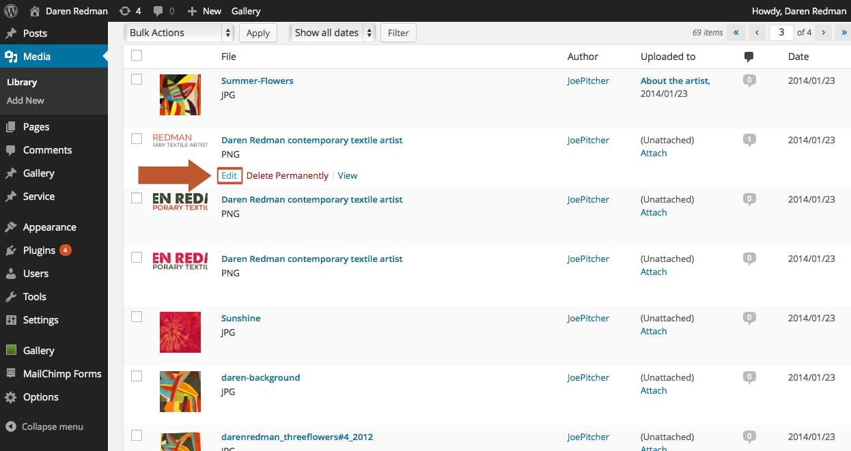Click the plus New item in the admin bar
This screenshot has height=451, width=851.
(204, 11)
